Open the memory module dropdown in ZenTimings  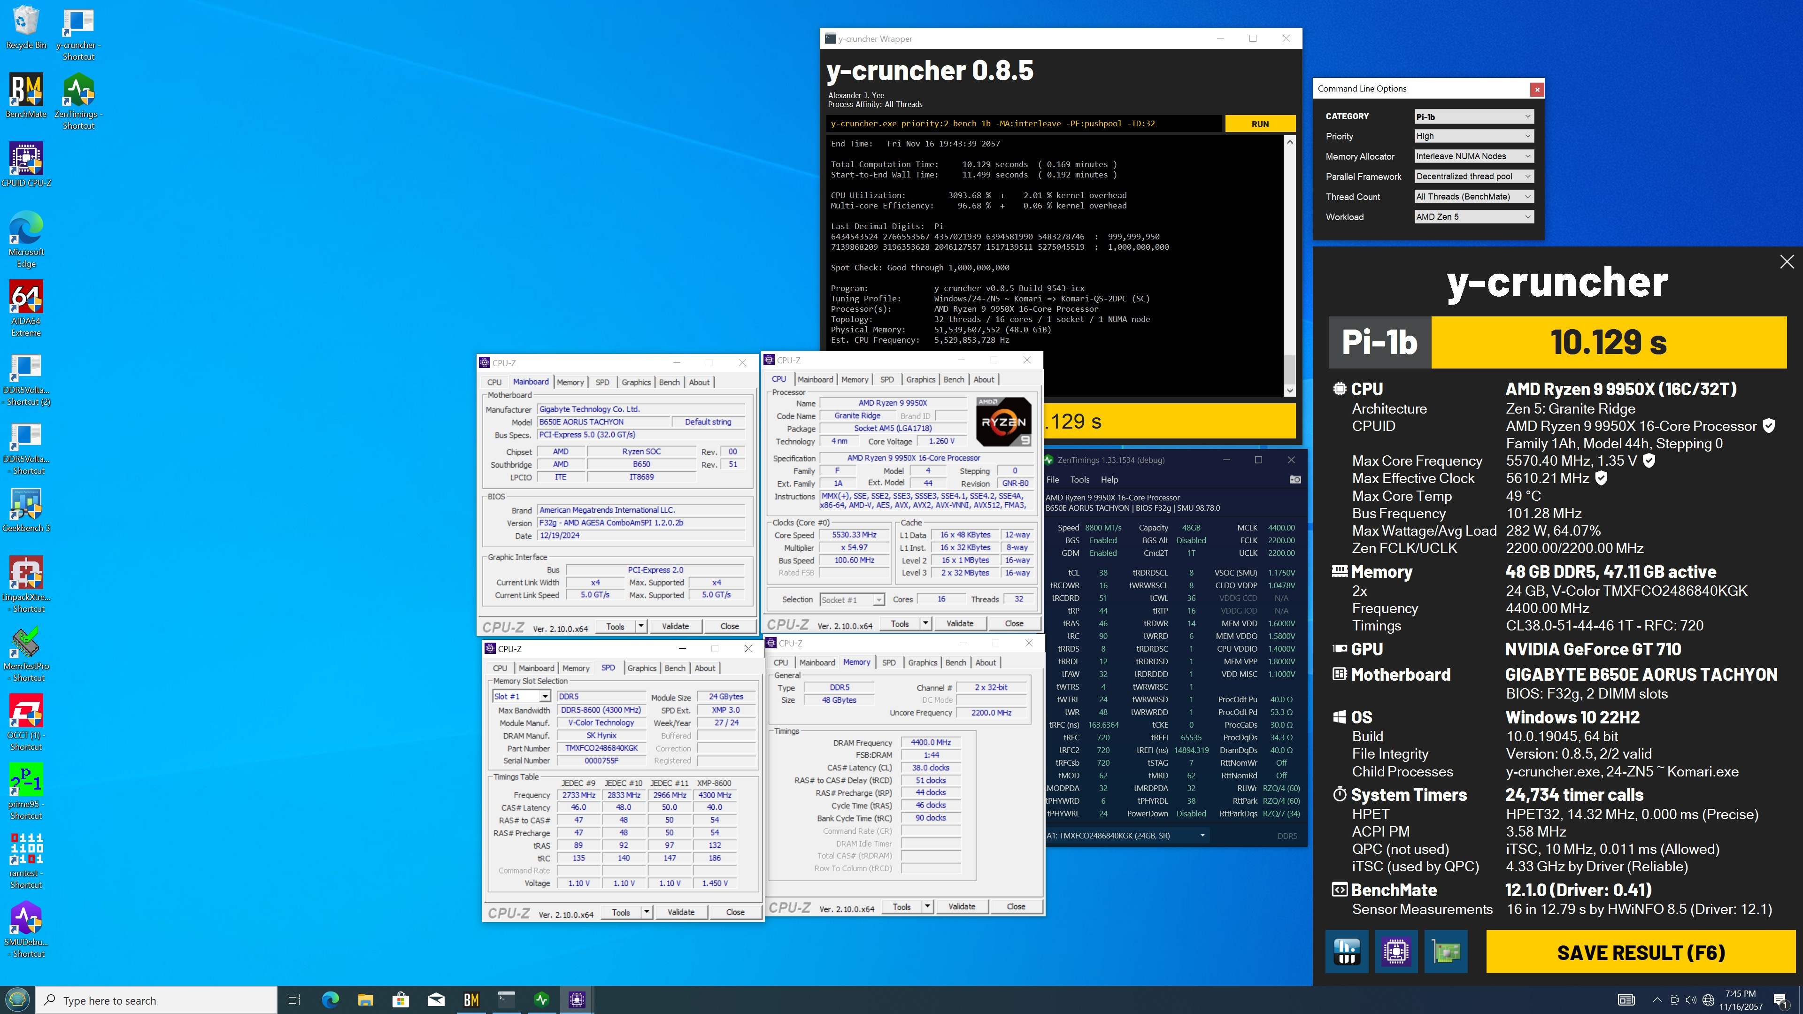[1127, 836]
